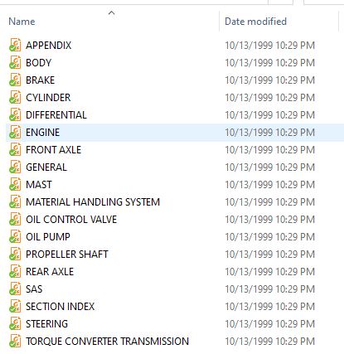This screenshot has height=354, width=344.
Task: Sort files by Date modified column
Action: 255,22
